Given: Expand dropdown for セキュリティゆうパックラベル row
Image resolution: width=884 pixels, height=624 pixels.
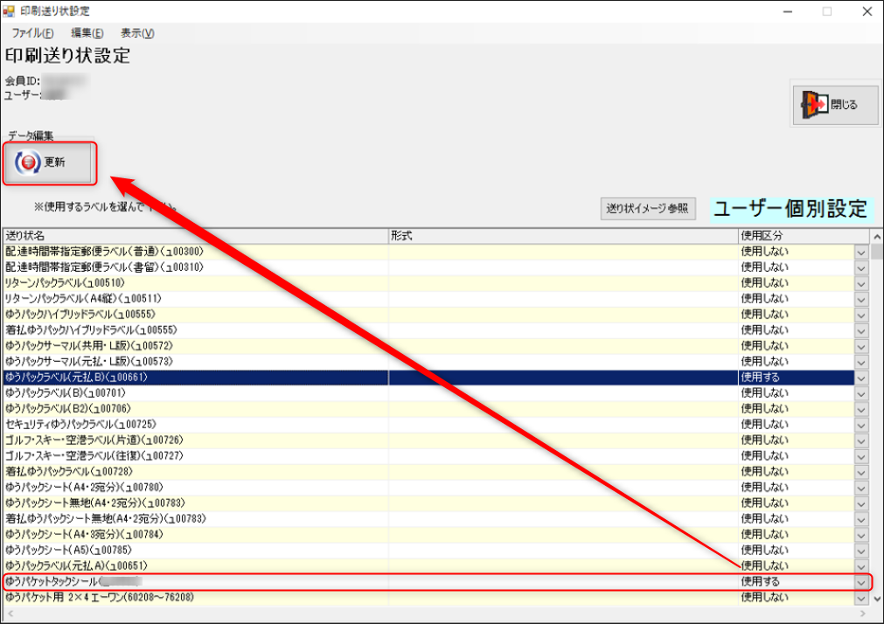Looking at the screenshot, I should coord(861,425).
